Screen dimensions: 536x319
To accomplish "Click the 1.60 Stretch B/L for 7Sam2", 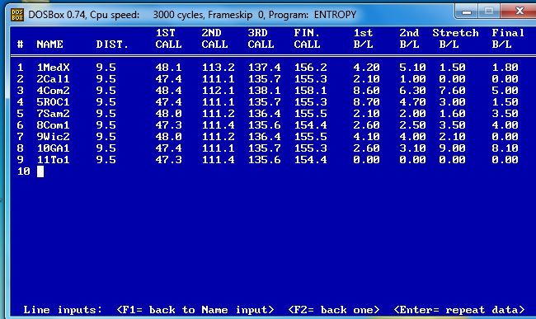I will tap(452, 114).
